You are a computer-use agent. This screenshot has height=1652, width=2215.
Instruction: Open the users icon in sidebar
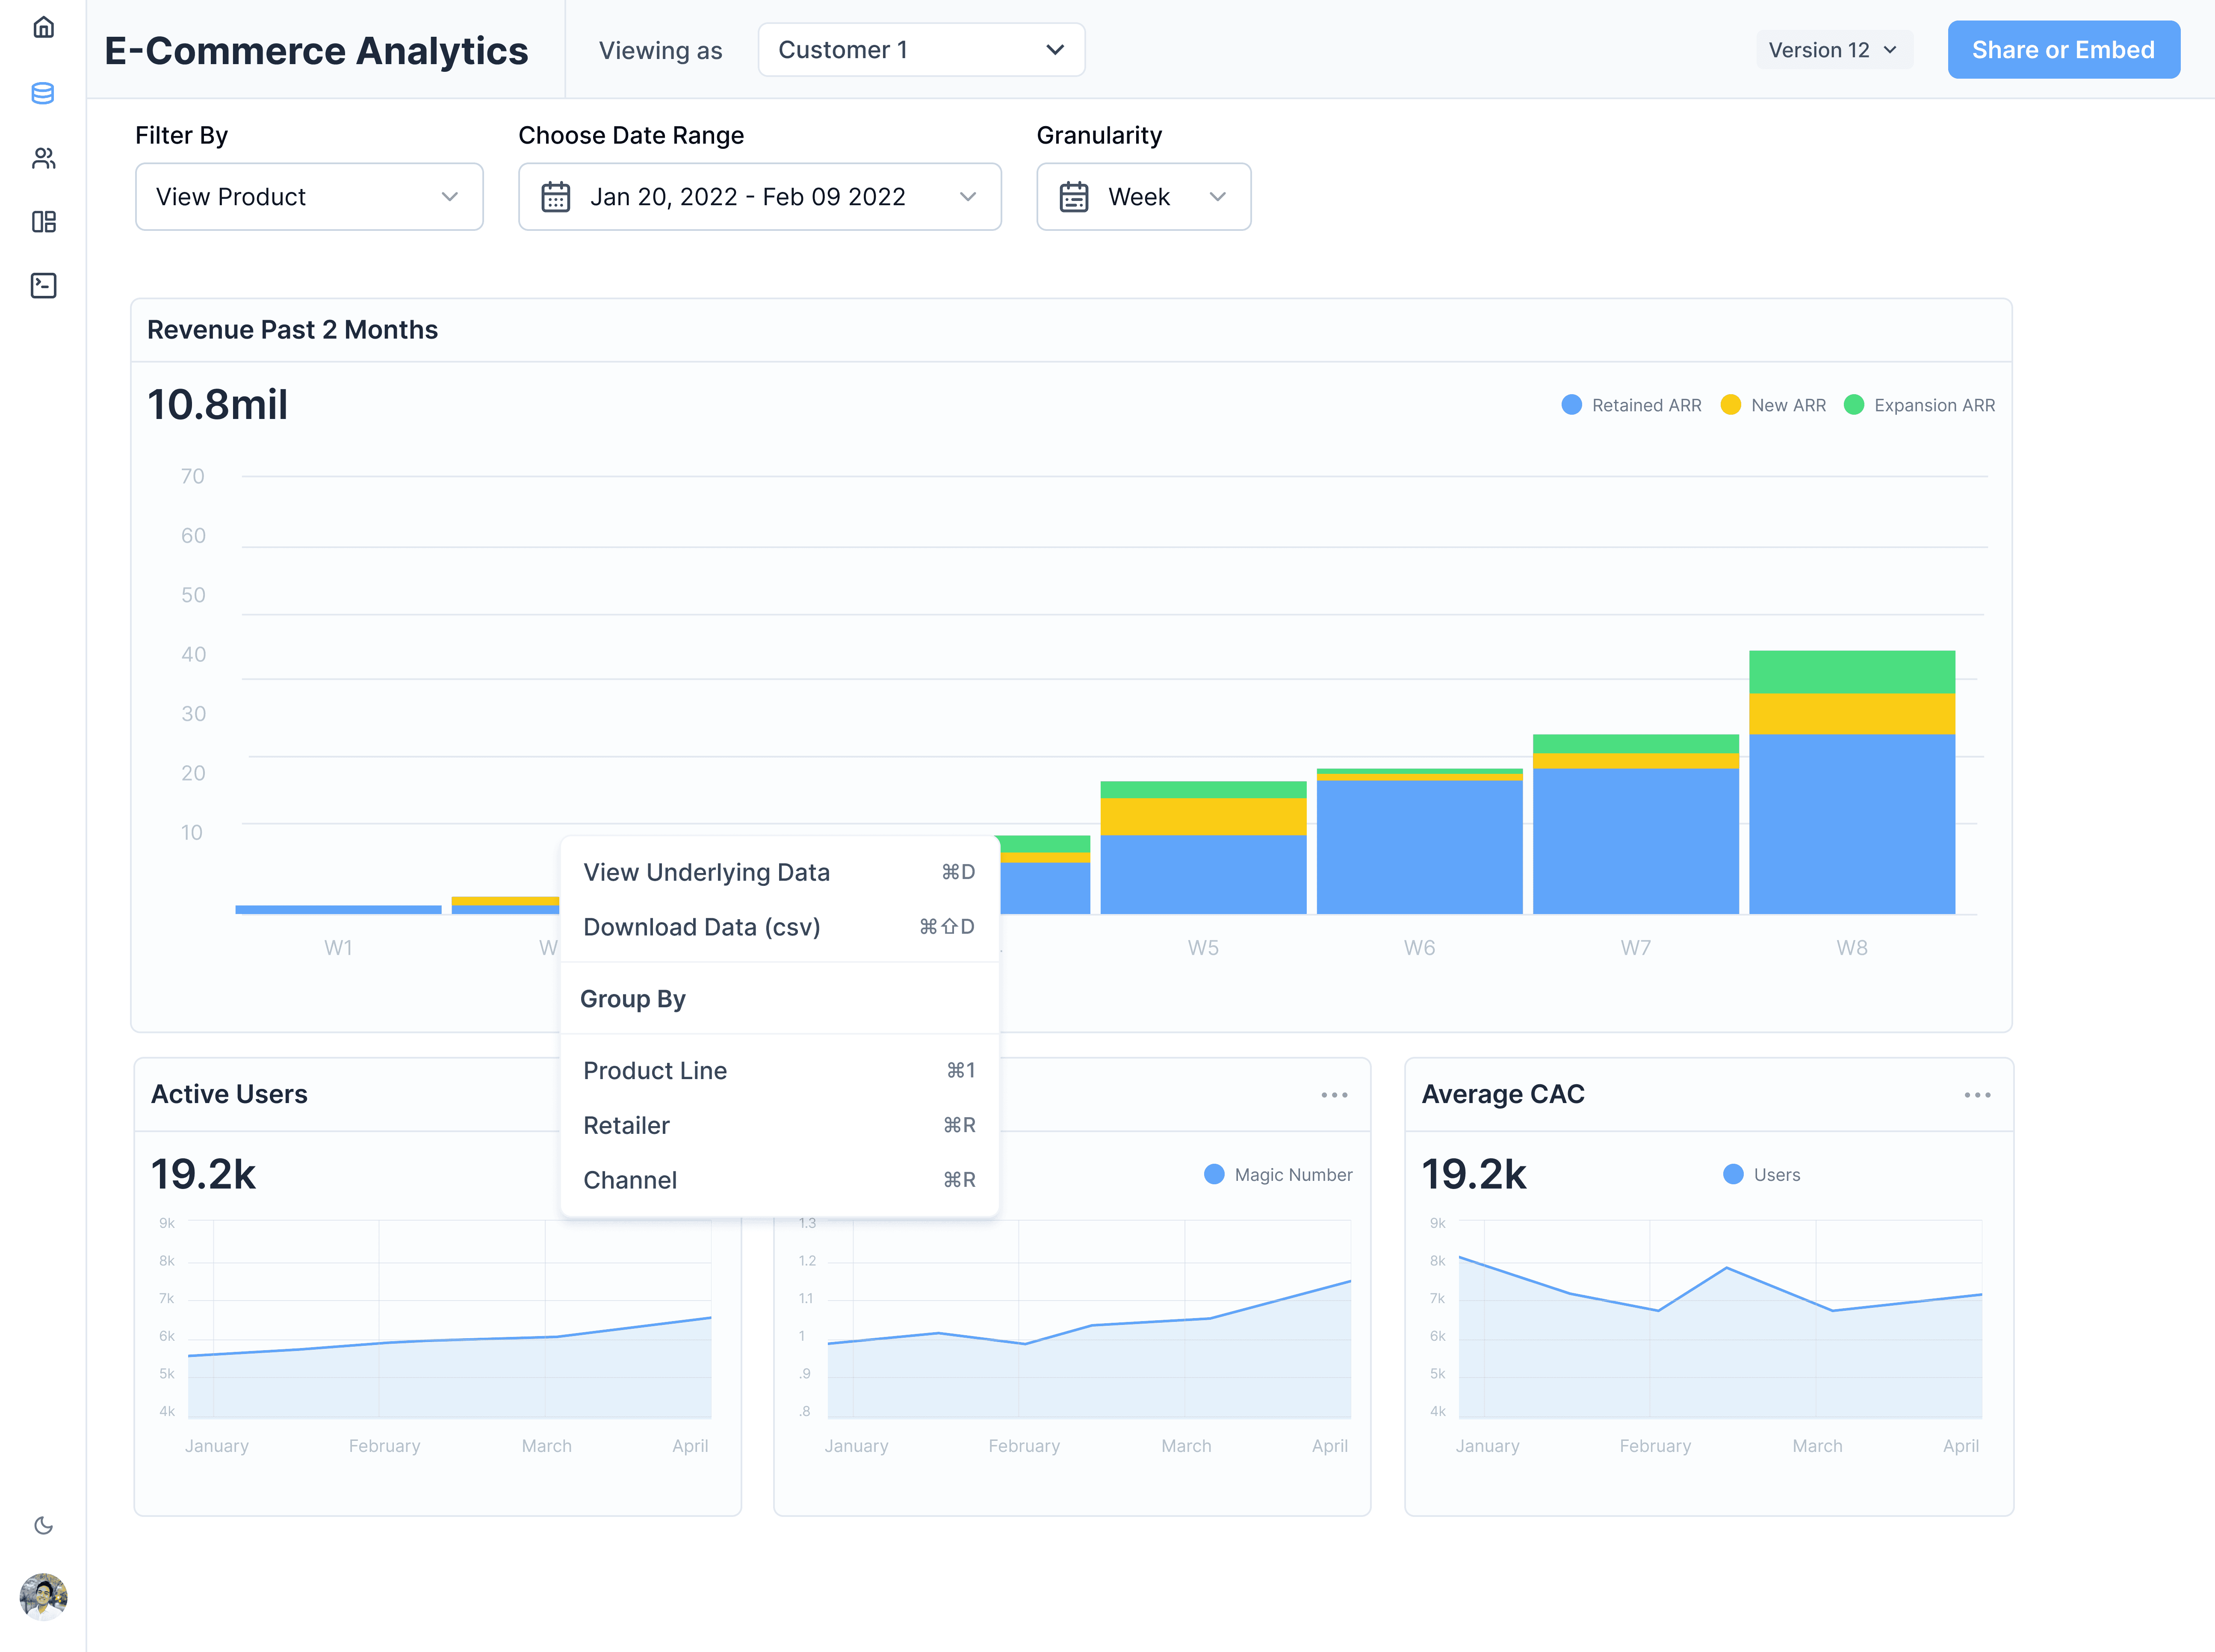pos(43,158)
